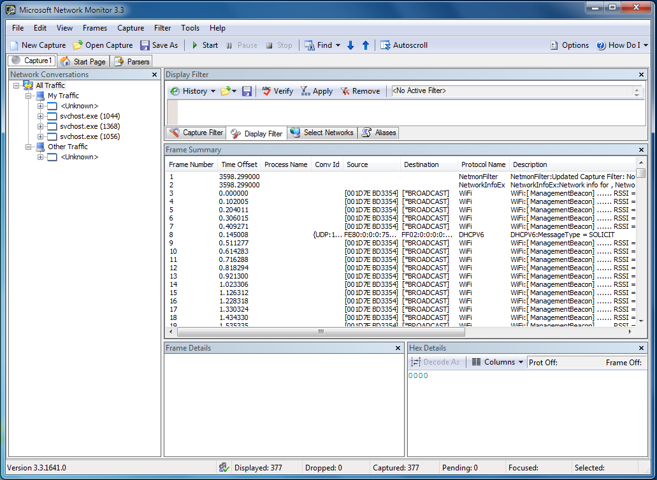Click the Pause capture button
657x480 pixels.
(242, 45)
